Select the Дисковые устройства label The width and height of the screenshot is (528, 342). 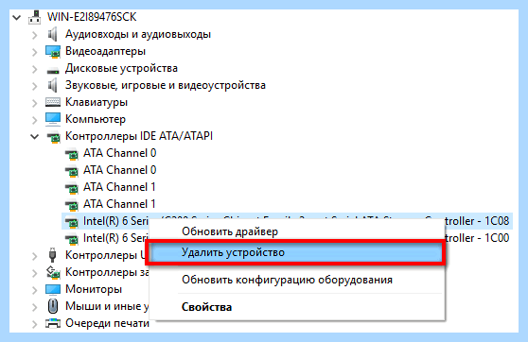coord(121,68)
